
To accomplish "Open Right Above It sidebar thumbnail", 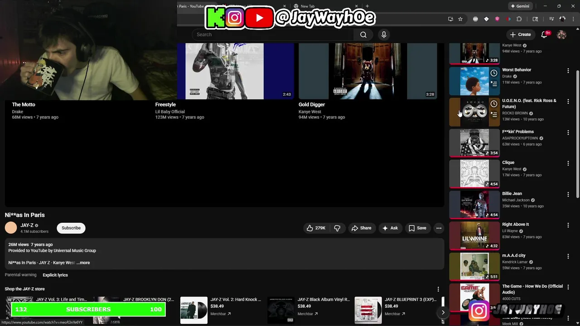I will (474, 235).
